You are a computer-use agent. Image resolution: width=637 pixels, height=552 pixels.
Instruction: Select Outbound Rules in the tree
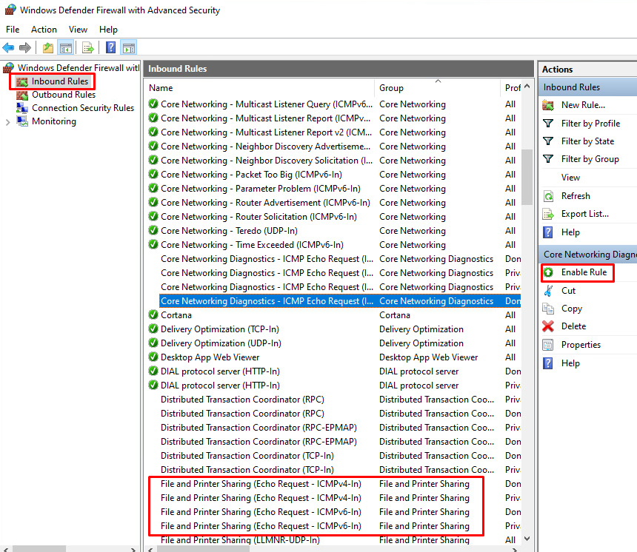click(x=64, y=95)
